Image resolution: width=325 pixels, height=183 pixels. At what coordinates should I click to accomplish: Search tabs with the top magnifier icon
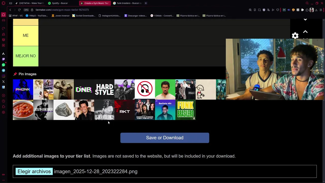coord(307,3)
